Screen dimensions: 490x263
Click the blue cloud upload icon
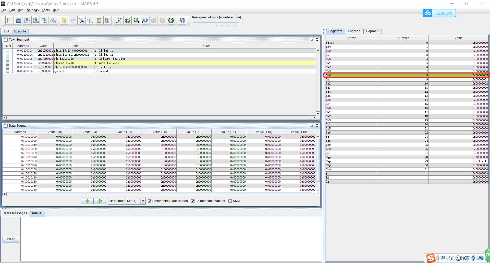(427, 13)
